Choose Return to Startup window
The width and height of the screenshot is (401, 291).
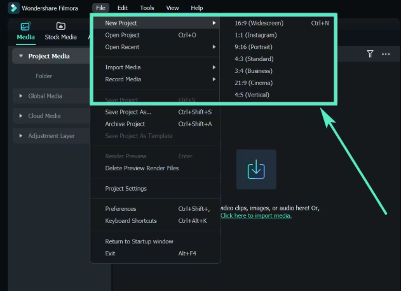[x=156, y=241]
